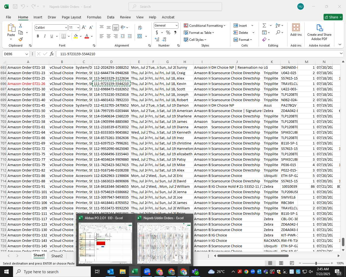The width and height of the screenshot is (346, 277).
Task: Open the Data ribbon tab
Action: [111, 17]
